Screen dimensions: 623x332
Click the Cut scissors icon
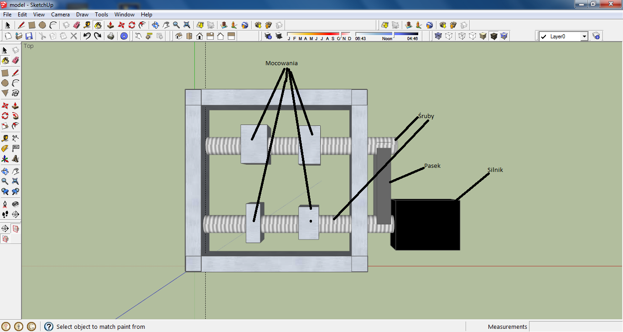coord(42,36)
